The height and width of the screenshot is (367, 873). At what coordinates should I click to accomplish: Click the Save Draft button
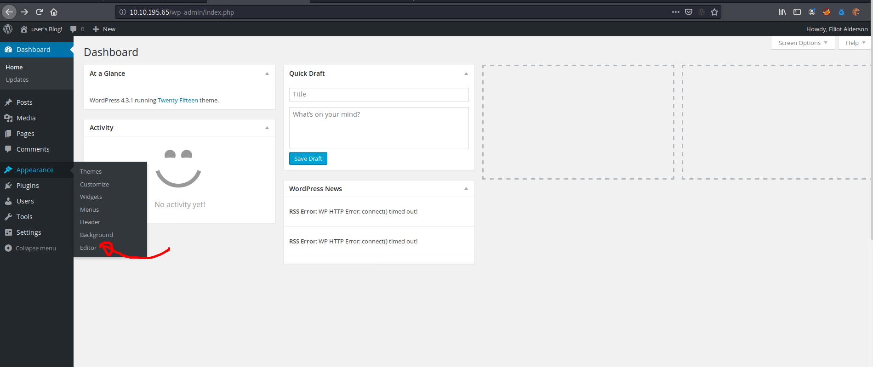308,158
